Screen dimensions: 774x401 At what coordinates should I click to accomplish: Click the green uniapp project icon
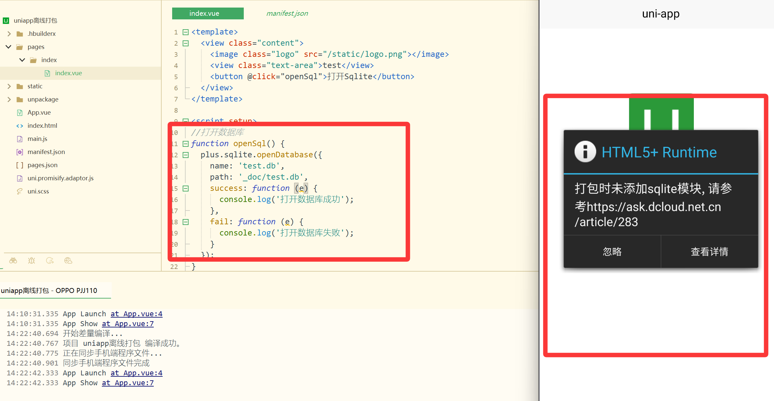[x=6, y=20]
